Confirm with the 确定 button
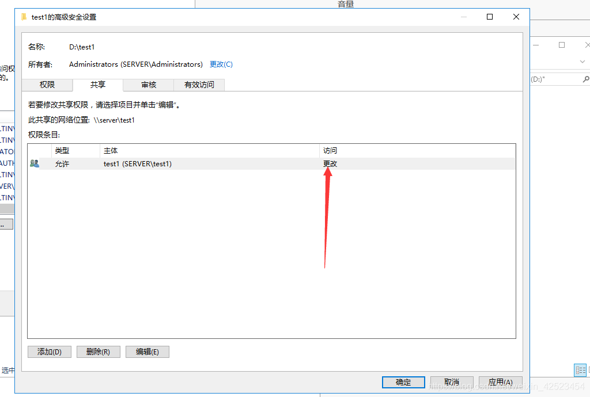Image resolution: width=590 pixels, height=397 pixels. click(403, 383)
